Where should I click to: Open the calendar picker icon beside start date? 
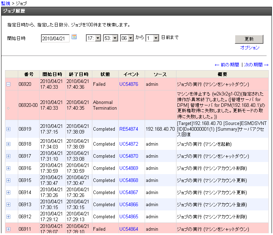(74, 37)
